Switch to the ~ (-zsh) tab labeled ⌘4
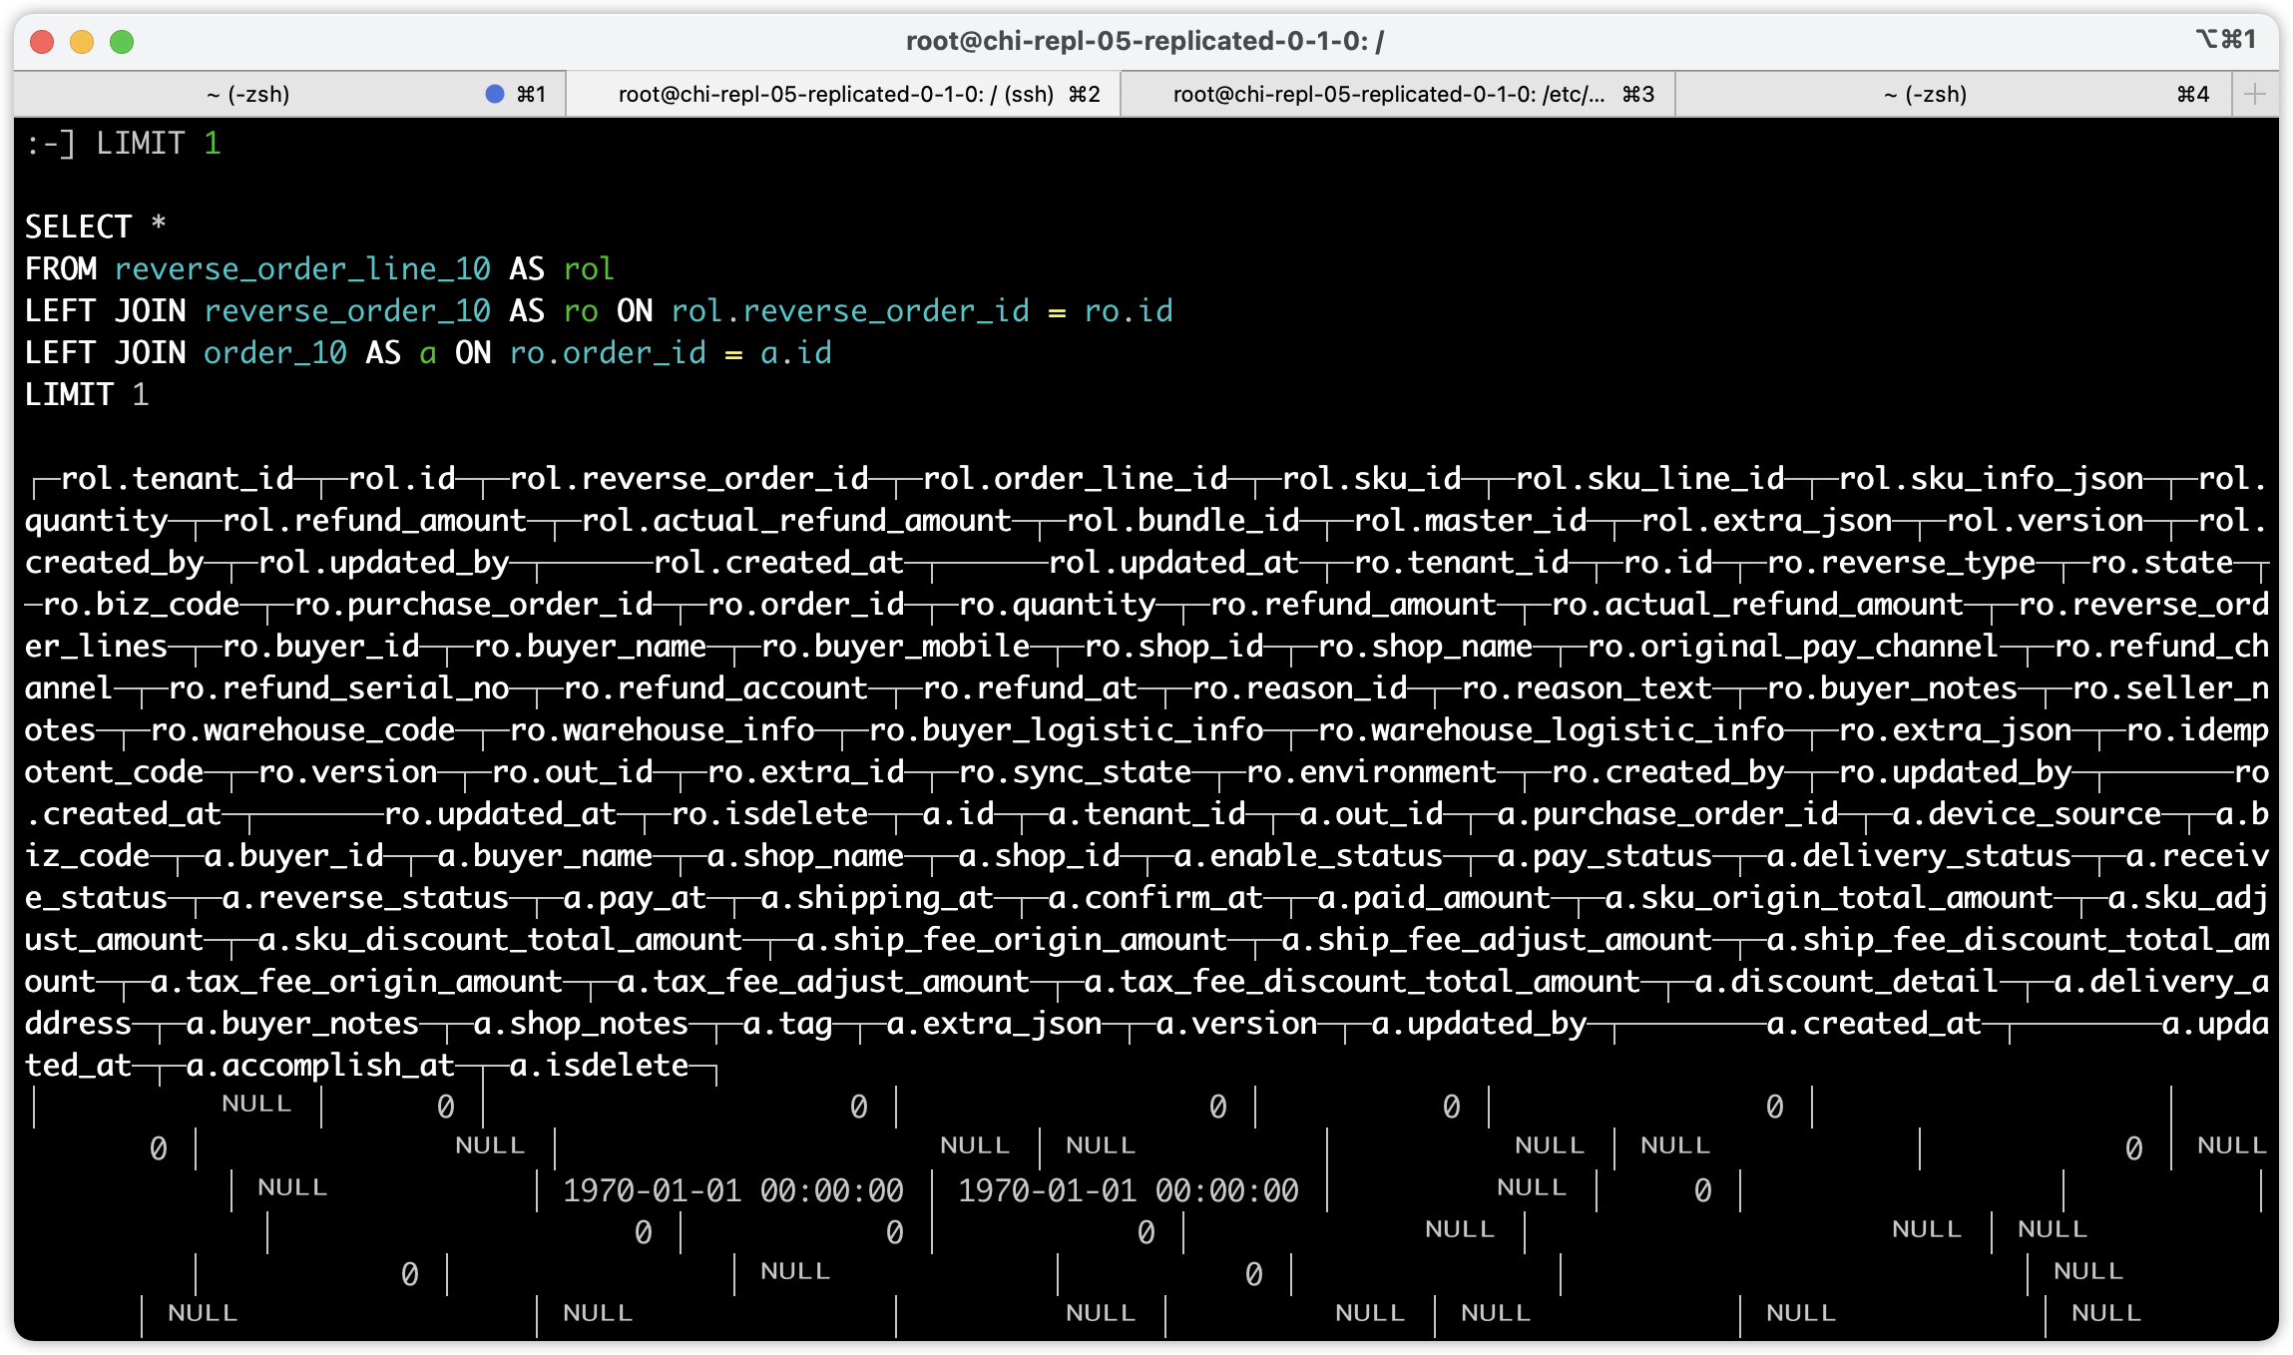Viewport: 2293px width, 1355px height. point(1926,94)
